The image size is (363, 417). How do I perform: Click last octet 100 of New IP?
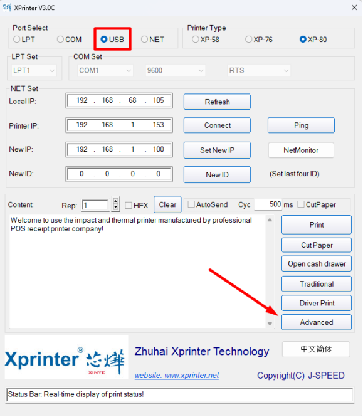pos(158,149)
